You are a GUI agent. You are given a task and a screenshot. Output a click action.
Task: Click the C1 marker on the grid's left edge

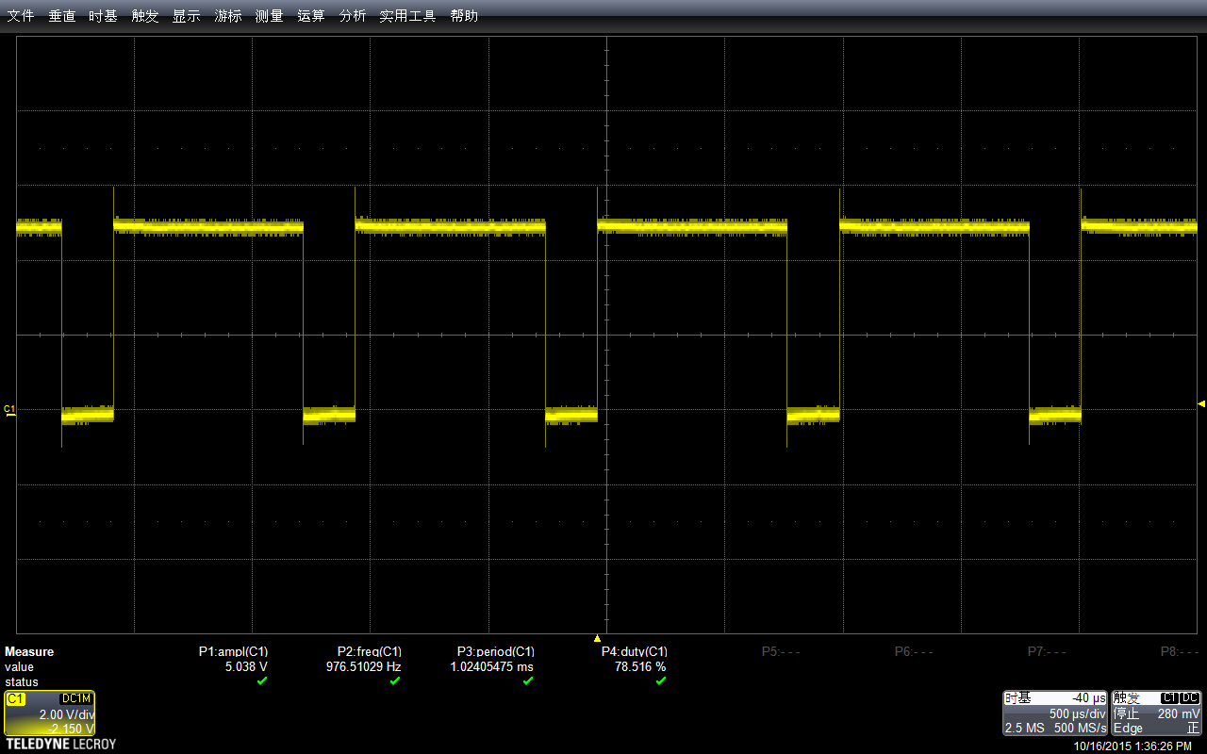coord(8,408)
